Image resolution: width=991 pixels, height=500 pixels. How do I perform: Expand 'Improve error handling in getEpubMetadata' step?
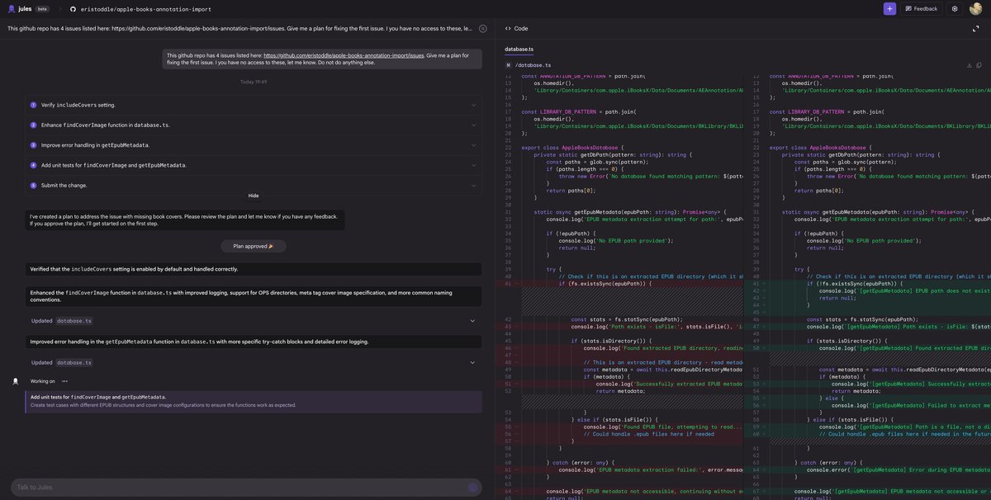click(473, 145)
